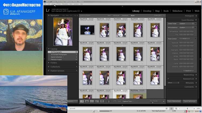The image size is (202, 113).
Task: Click the plus icon beside Folders
Action: 76,63
